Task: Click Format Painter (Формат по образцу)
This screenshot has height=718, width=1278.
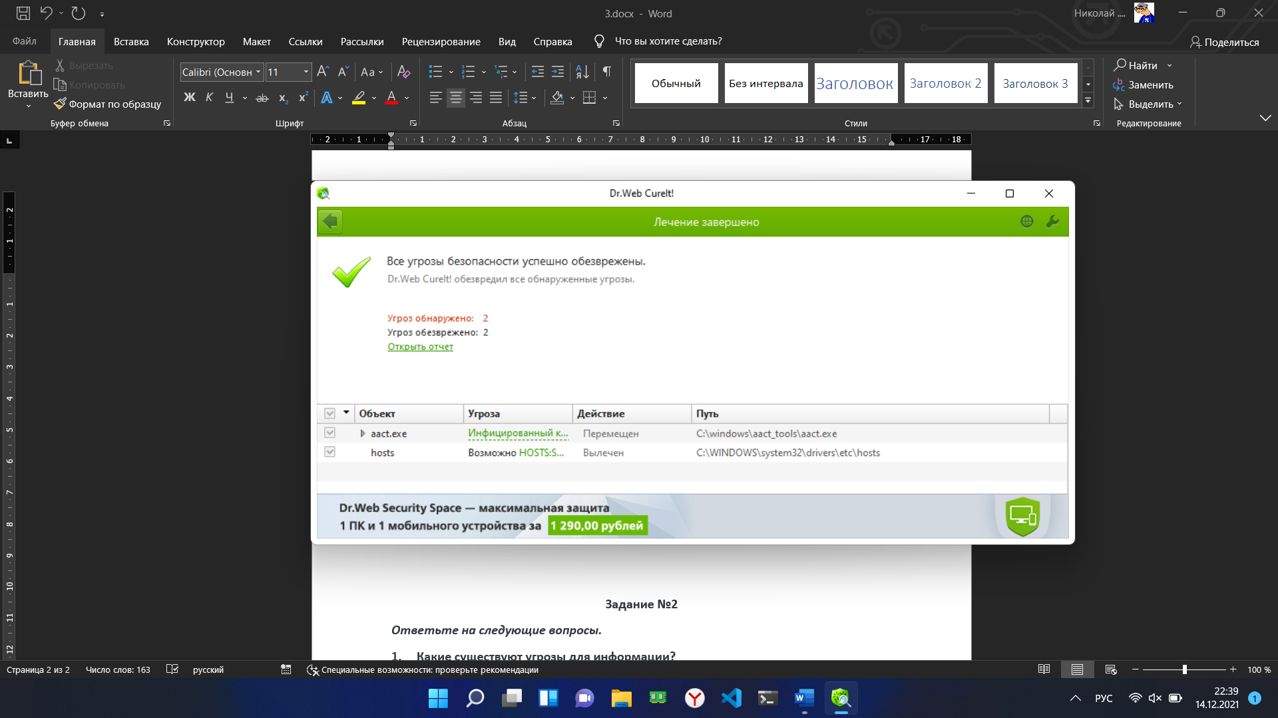Action: pyautogui.click(x=108, y=104)
